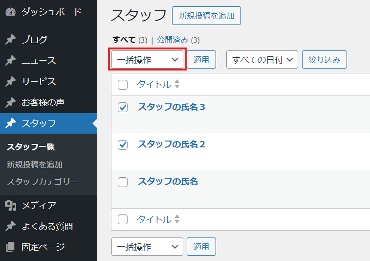
Task: Open the スタッフカテゴリー submenu item
Action: coord(42,182)
